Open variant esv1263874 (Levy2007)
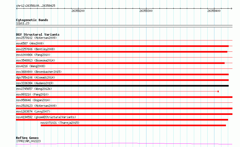240x147 pixels. 33,111
